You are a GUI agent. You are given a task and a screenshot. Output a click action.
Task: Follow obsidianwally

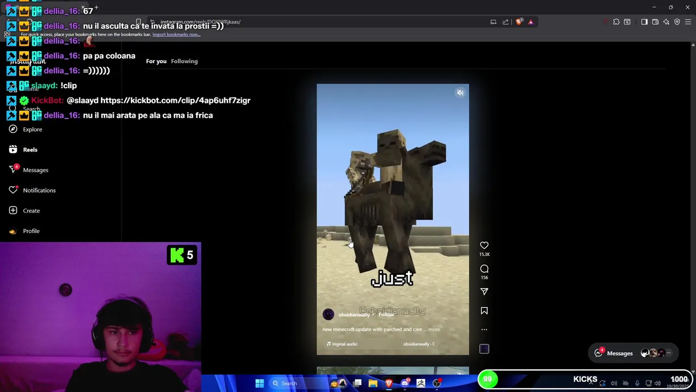pos(386,315)
